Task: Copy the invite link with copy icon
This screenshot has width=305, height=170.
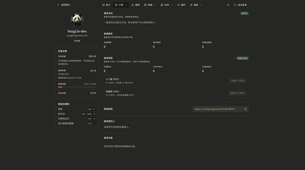Action: tap(245, 109)
